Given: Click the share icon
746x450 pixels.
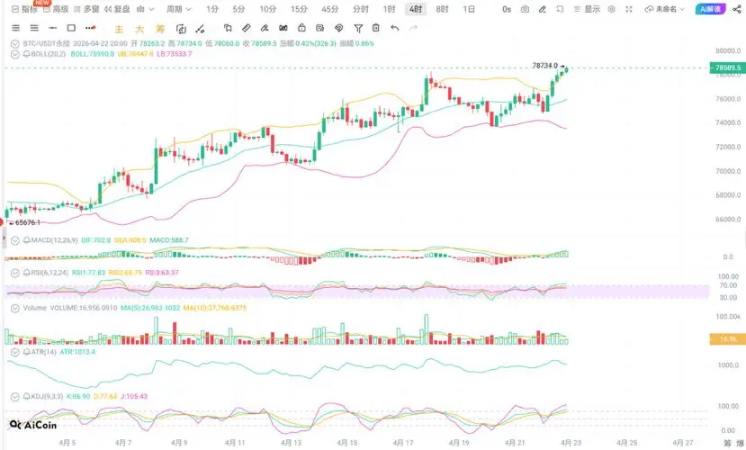Looking at the screenshot, I should click(736, 9).
